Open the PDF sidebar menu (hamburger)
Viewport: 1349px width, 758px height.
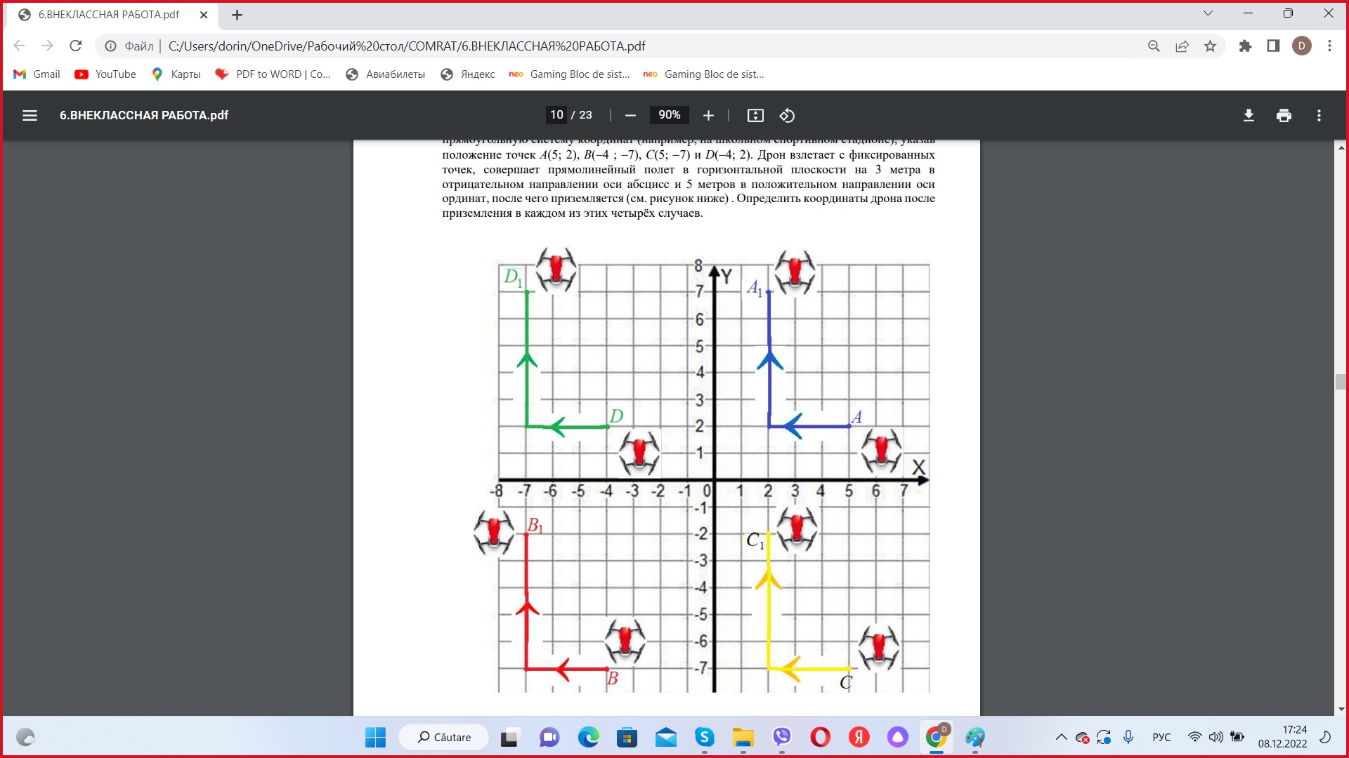pos(30,115)
